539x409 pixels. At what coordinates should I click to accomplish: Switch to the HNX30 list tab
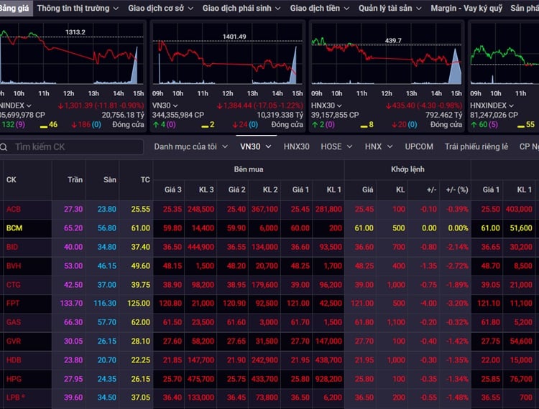296,147
